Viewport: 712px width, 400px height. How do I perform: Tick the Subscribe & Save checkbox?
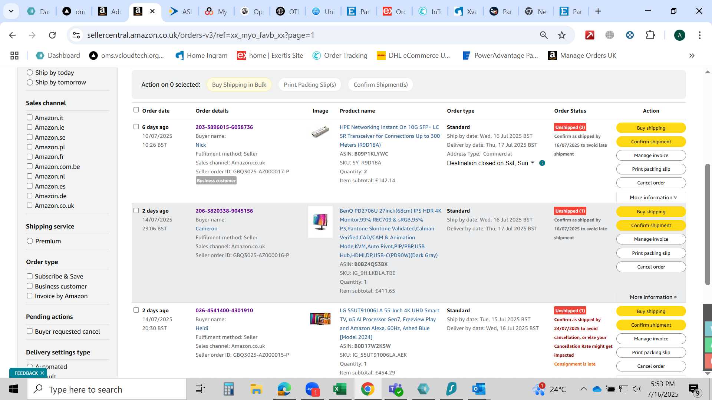click(x=30, y=276)
